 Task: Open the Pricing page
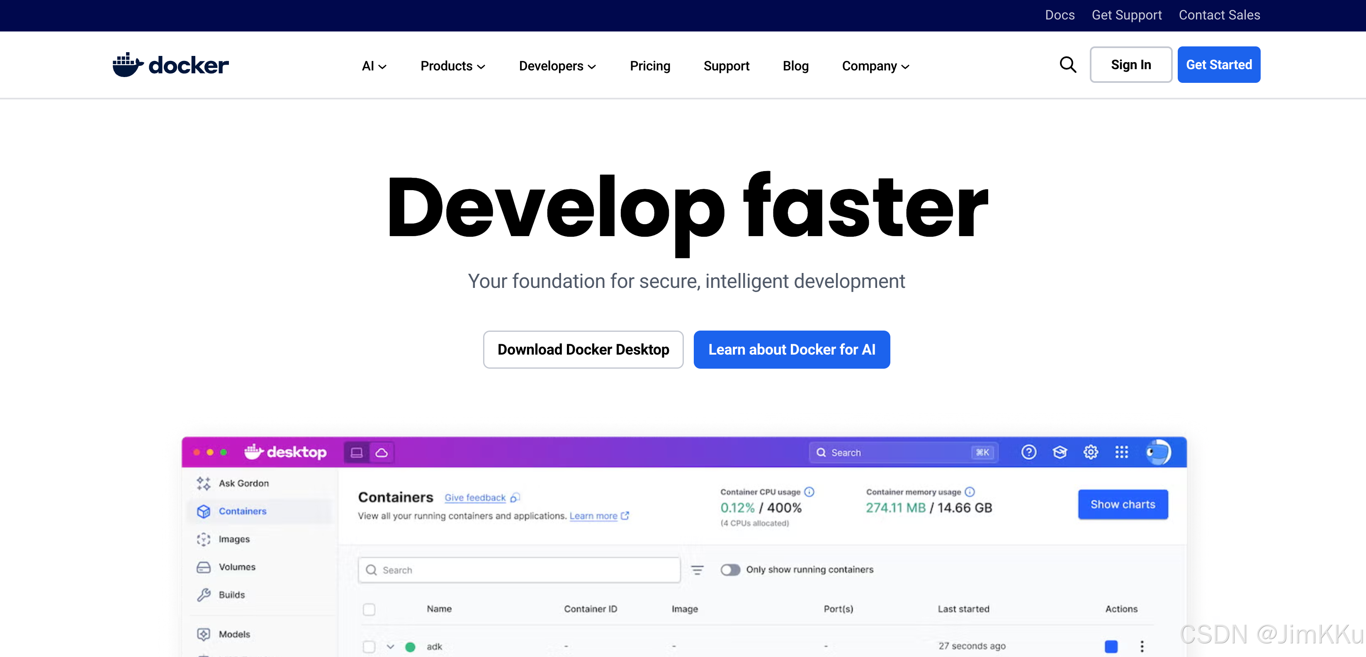650,66
